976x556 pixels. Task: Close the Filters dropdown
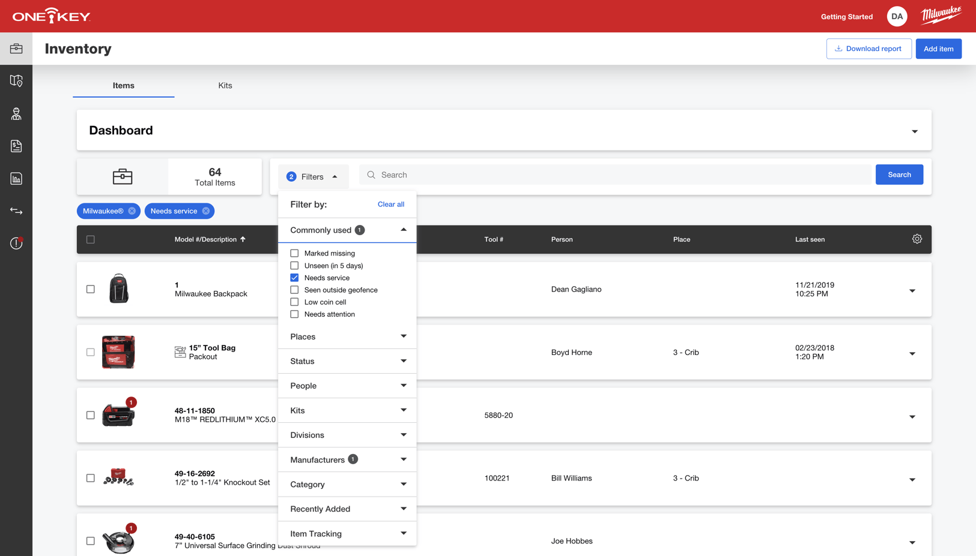coord(313,176)
